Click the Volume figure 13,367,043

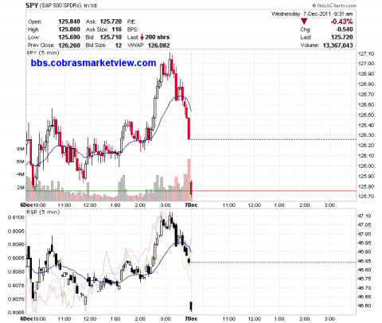pyautogui.click(x=337, y=45)
